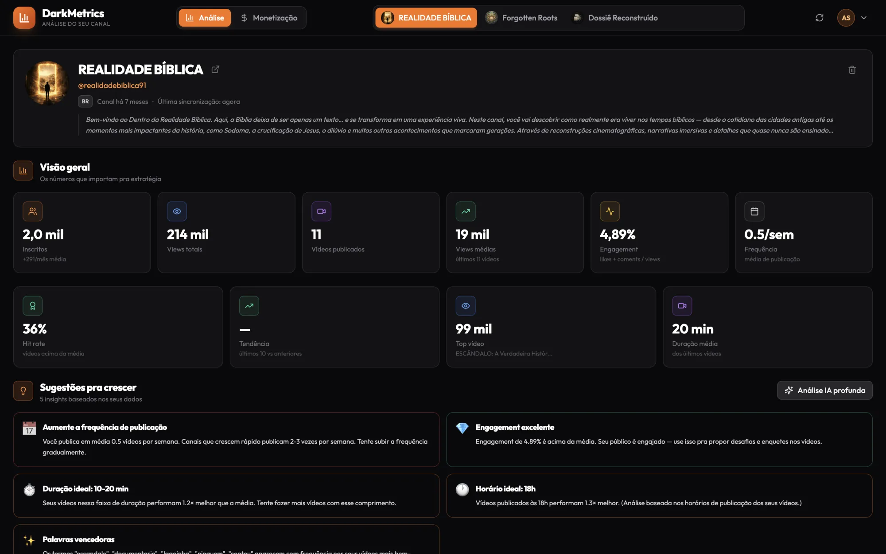The width and height of the screenshot is (886, 554).
Task: Click the Duração ideal: 10-20 min heading
Action: 85,489
